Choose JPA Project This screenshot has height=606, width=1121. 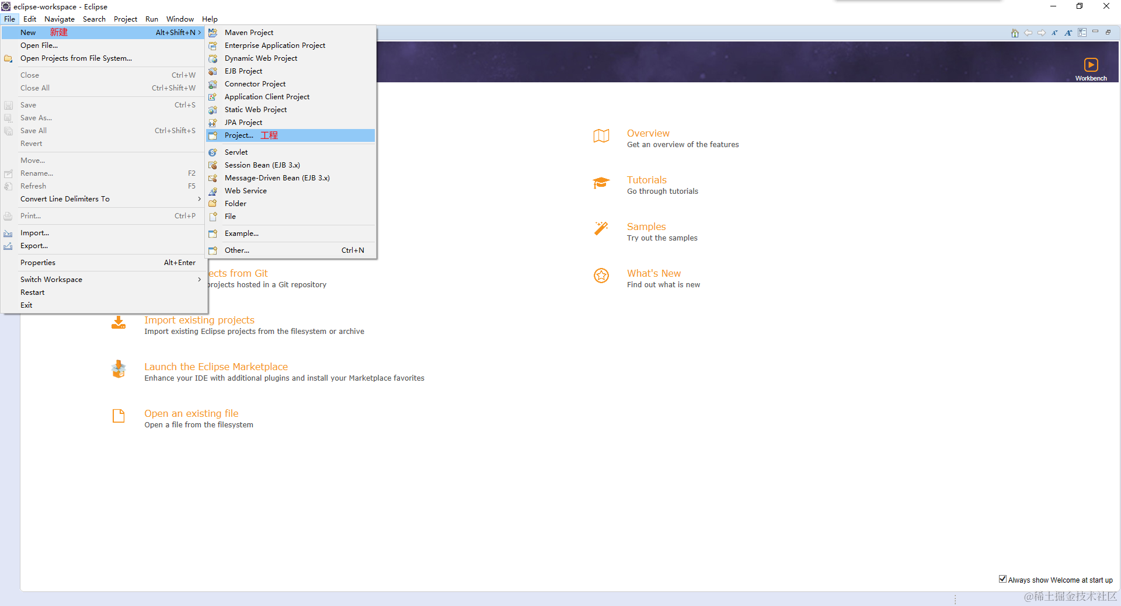tap(291, 123)
